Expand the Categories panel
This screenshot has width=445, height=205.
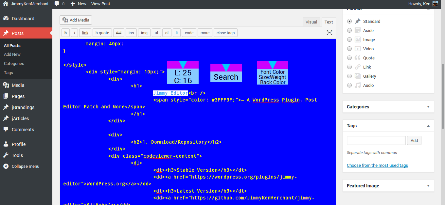pyautogui.click(x=428, y=107)
